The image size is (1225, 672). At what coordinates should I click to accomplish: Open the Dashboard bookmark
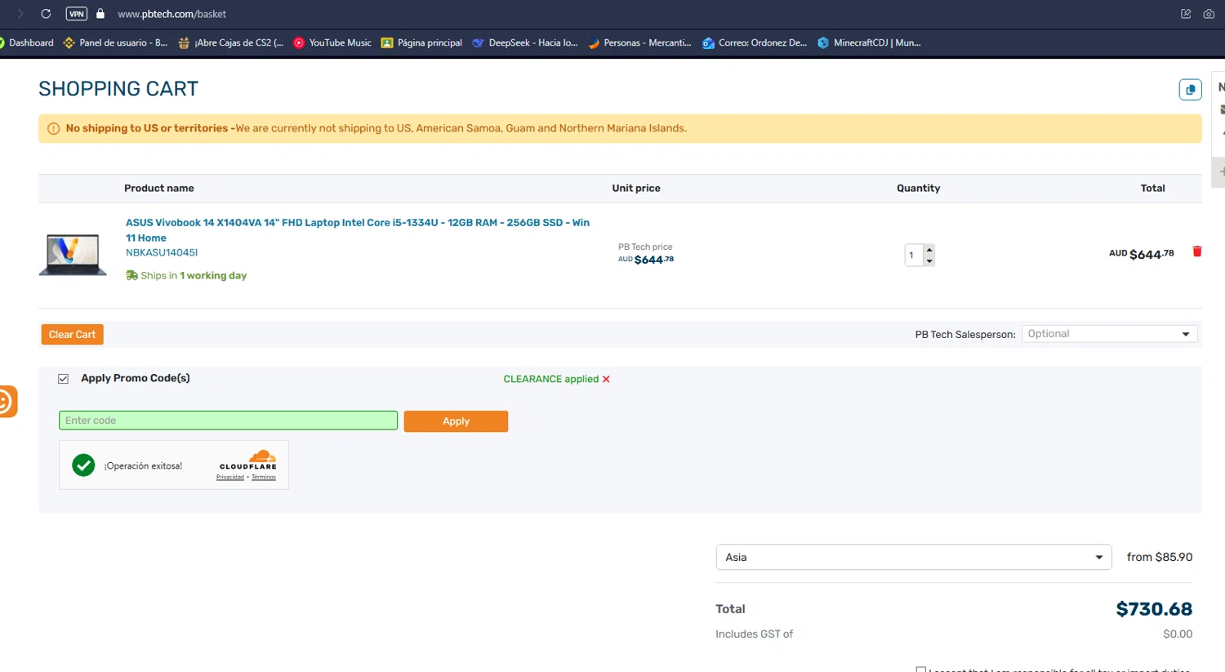(27, 42)
